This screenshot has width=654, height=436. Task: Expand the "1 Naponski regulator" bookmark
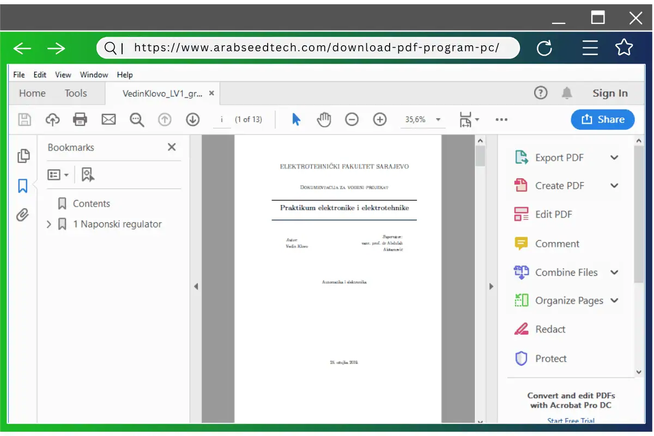(x=49, y=224)
